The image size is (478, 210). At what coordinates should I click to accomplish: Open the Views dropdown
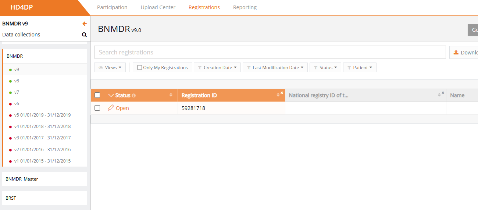tap(110, 68)
